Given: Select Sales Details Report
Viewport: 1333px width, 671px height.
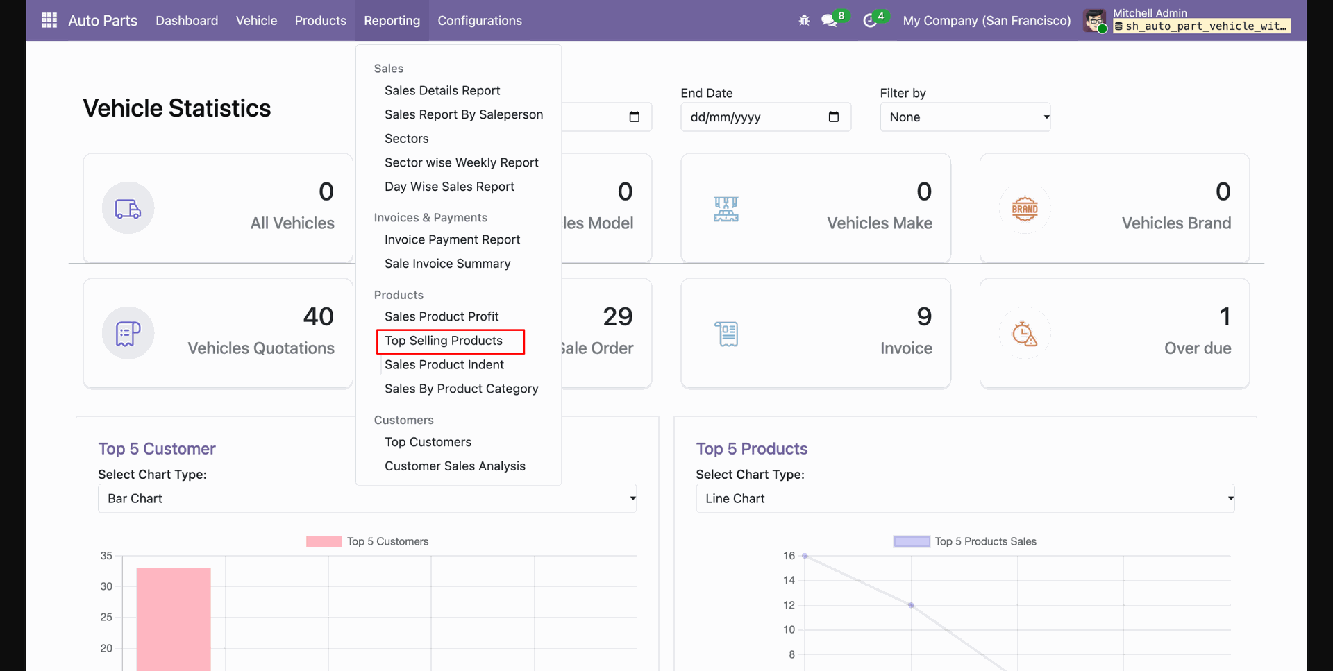Looking at the screenshot, I should click(442, 90).
